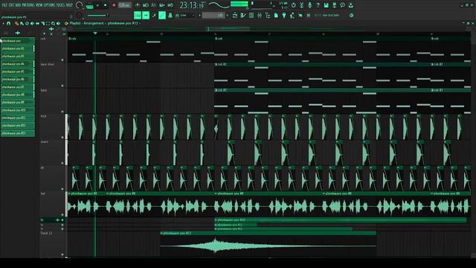Open the plugin picker plug icon

pyautogui.click(x=284, y=15)
